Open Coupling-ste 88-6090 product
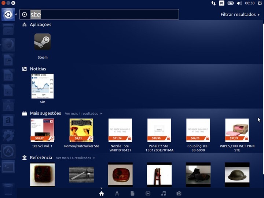The image size is (264, 198). [198, 130]
